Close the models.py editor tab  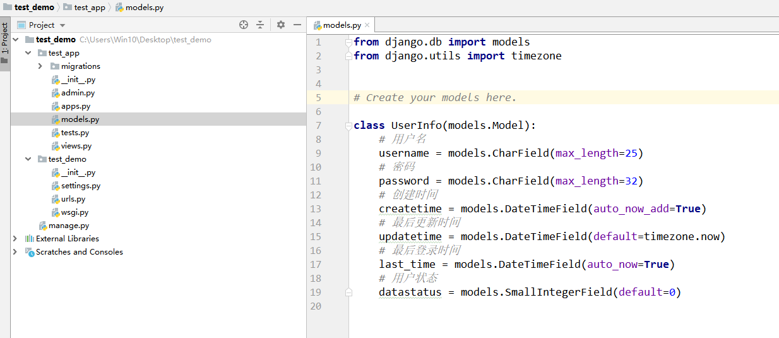(369, 25)
